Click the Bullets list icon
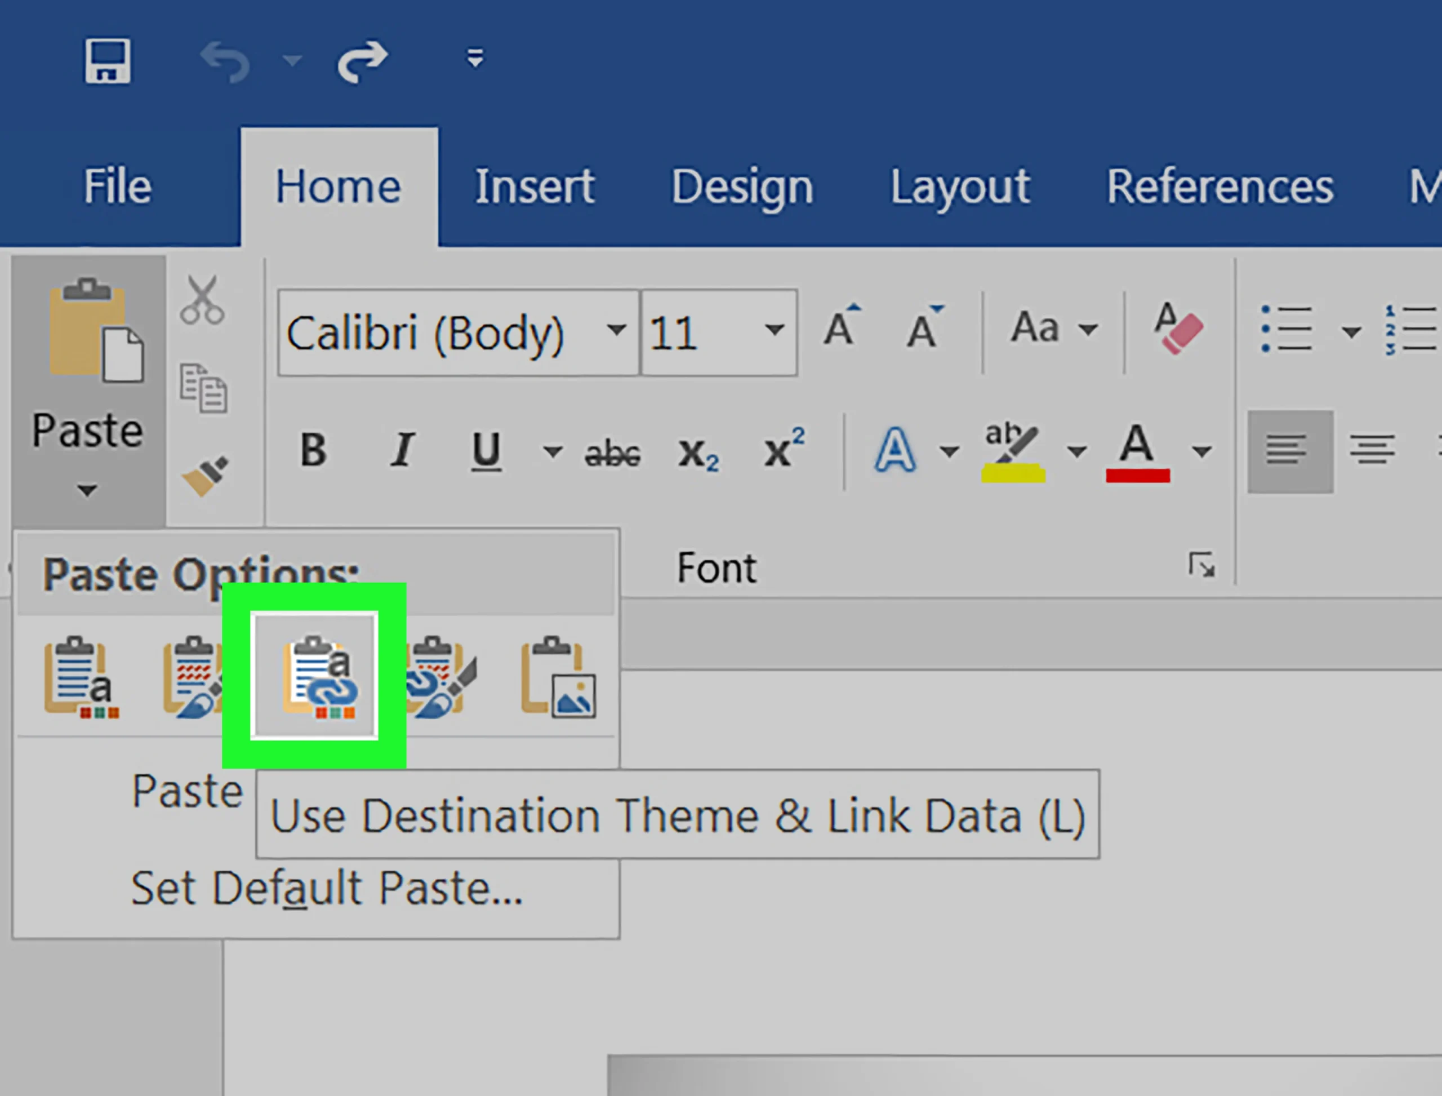 (x=1286, y=329)
